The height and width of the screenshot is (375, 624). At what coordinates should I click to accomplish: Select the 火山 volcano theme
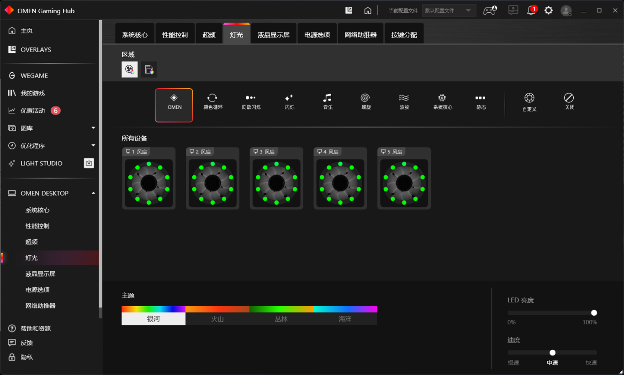pyautogui.click(x=217, y=319)
